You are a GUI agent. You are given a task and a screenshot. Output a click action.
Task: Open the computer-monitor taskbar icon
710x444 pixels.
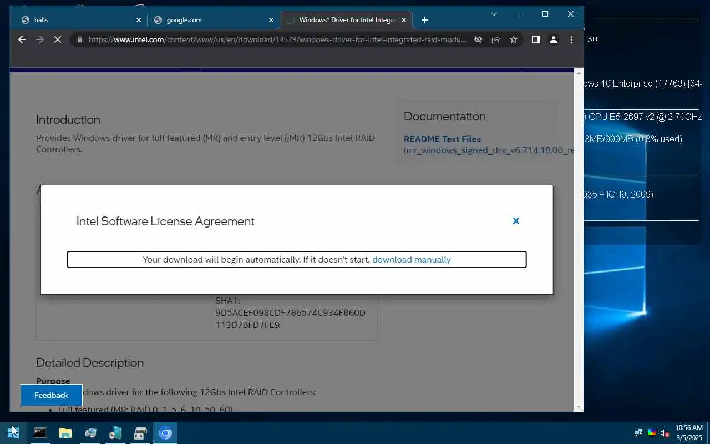click(91, 433)
